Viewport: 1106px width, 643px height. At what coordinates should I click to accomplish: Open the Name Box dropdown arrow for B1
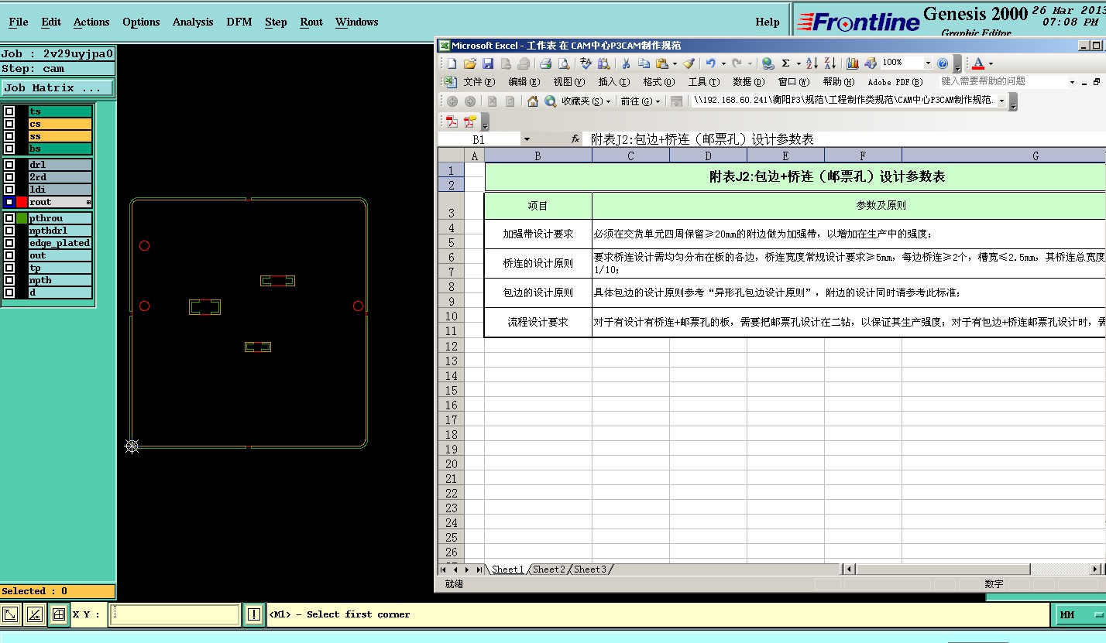click(x=527, y=139)
